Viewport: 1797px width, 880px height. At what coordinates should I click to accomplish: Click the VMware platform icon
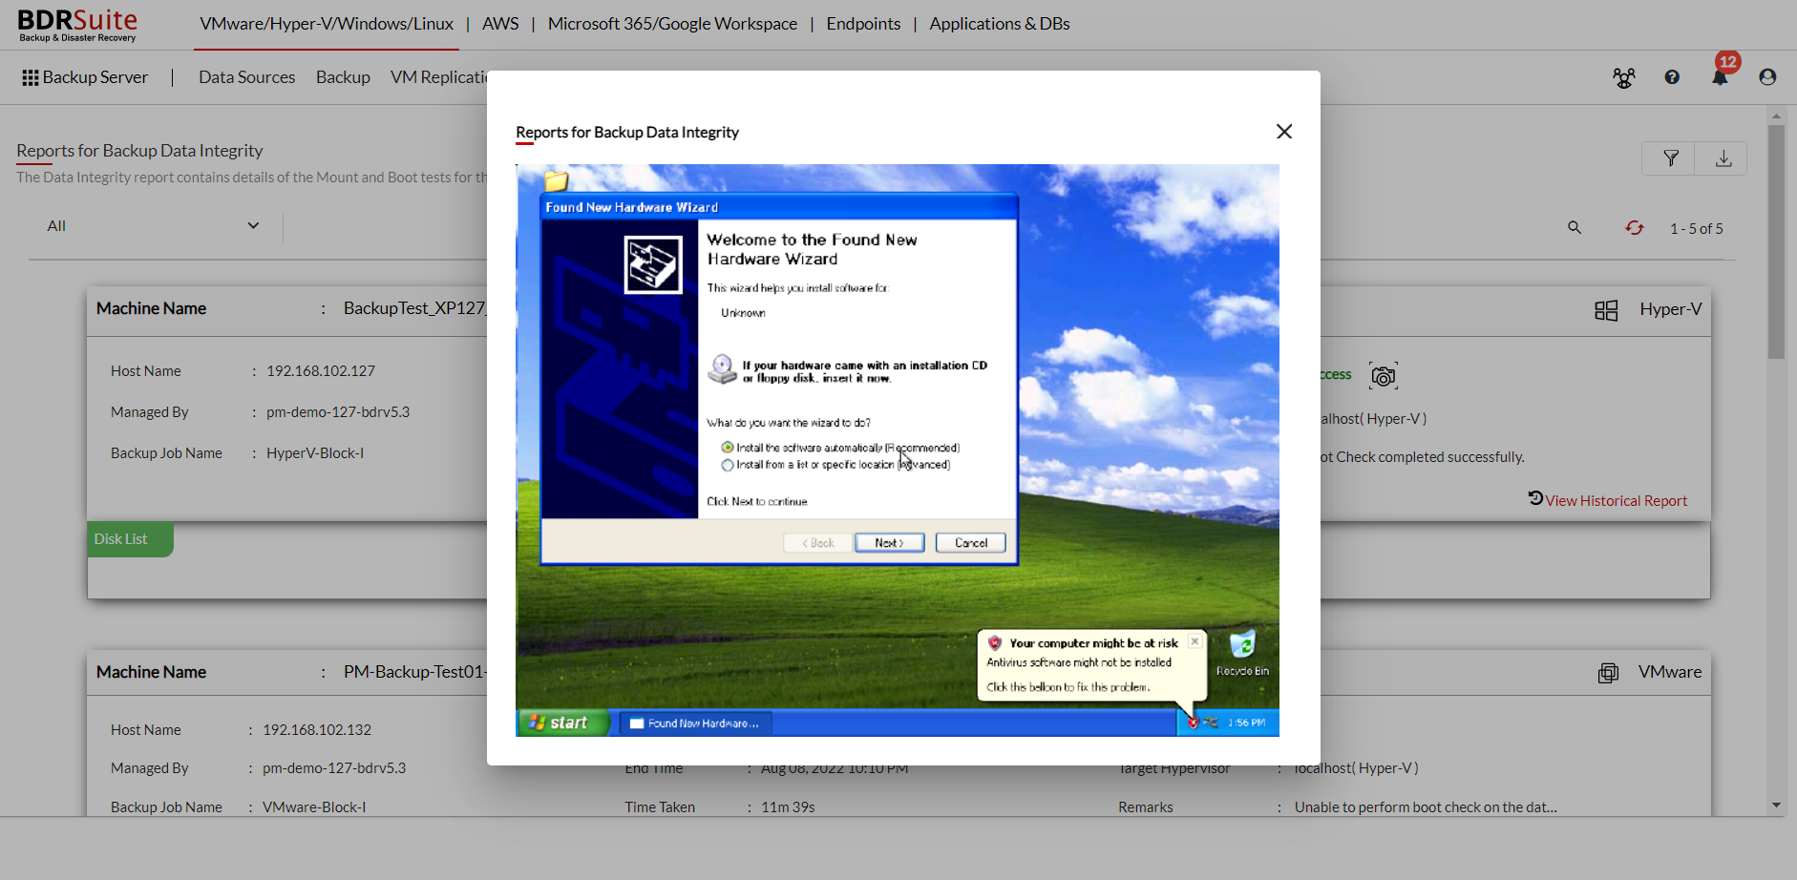click(x=1608, y=673)
